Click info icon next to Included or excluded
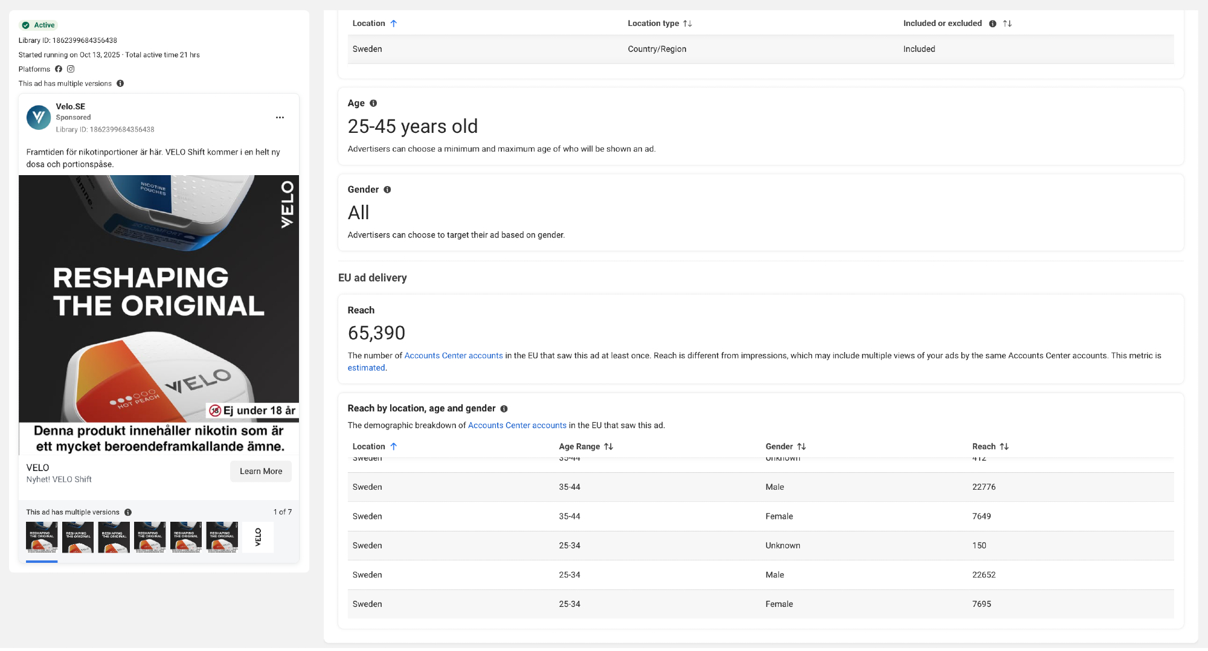 [992, 24]
